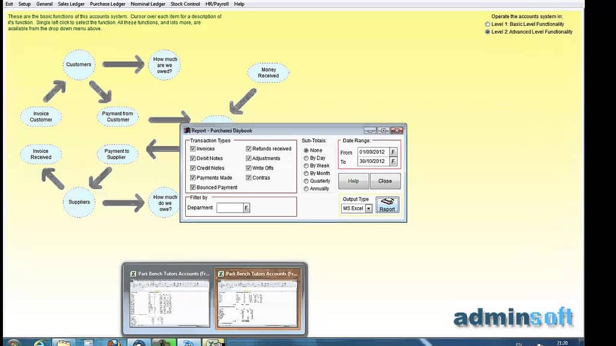Screen dimensions: 616x346
Task: Maximize the Purchases Daybook dialog
Action: coord(383,130)
